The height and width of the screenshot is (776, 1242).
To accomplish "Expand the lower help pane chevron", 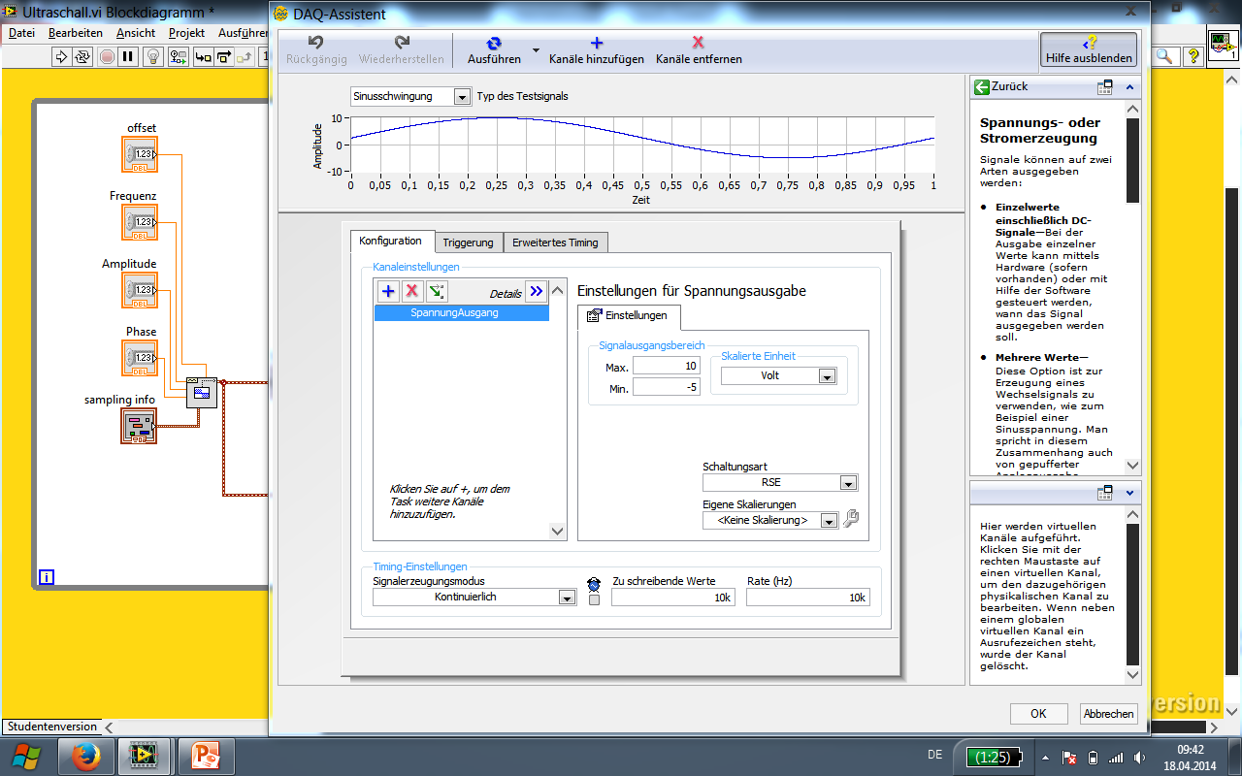I will [1130, 493].
